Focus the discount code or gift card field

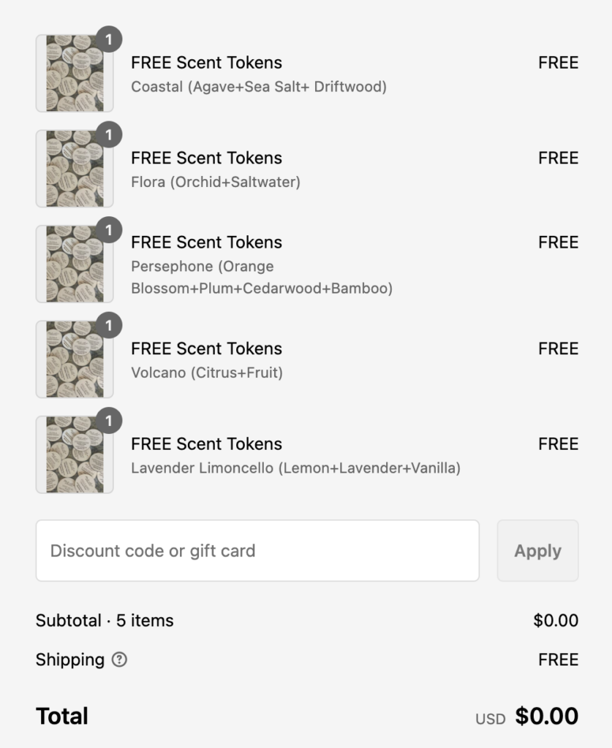257,551
